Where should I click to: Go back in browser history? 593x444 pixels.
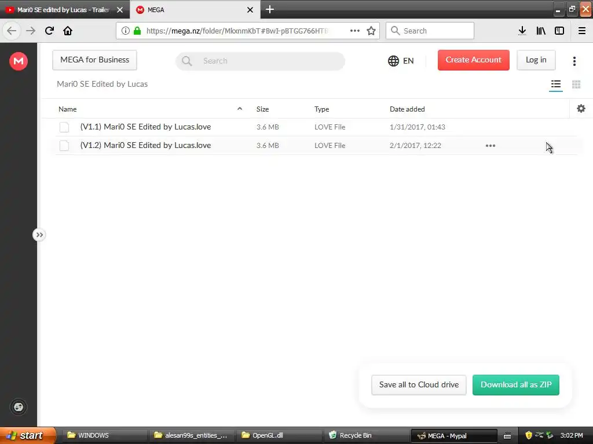coord(12,31)
